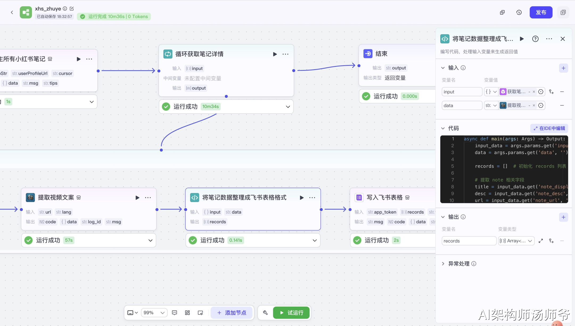Viewport: 575px width, 326px height.
Task: Open the grid layout icon in the bottom toolbar
Action: pyautogui.click(x=187, y=313)
